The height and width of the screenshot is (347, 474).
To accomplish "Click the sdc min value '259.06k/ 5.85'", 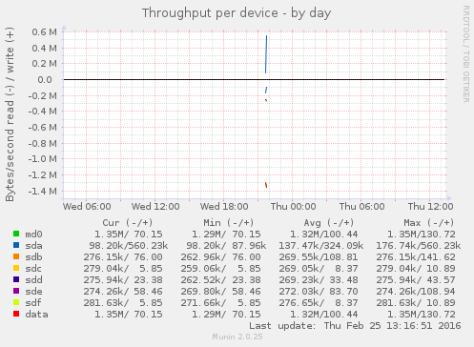I will tap(220, 269).
